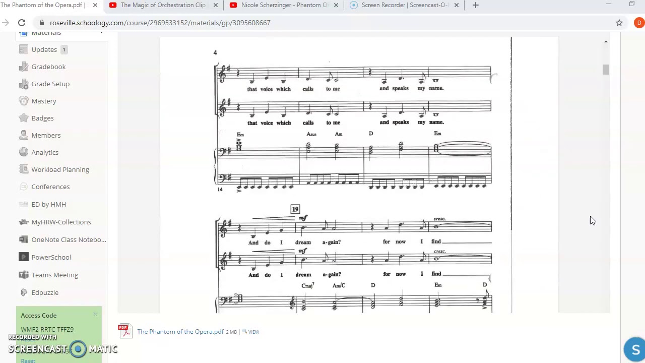
Task: Open OneNote Class Notebook icon
Action: tap(24, 239)
